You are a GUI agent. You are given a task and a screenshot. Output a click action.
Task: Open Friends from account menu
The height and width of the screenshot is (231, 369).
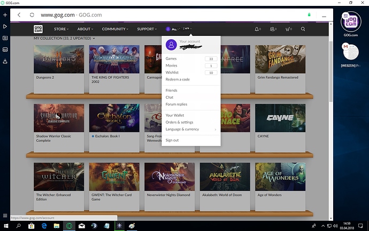pos(171,91)
